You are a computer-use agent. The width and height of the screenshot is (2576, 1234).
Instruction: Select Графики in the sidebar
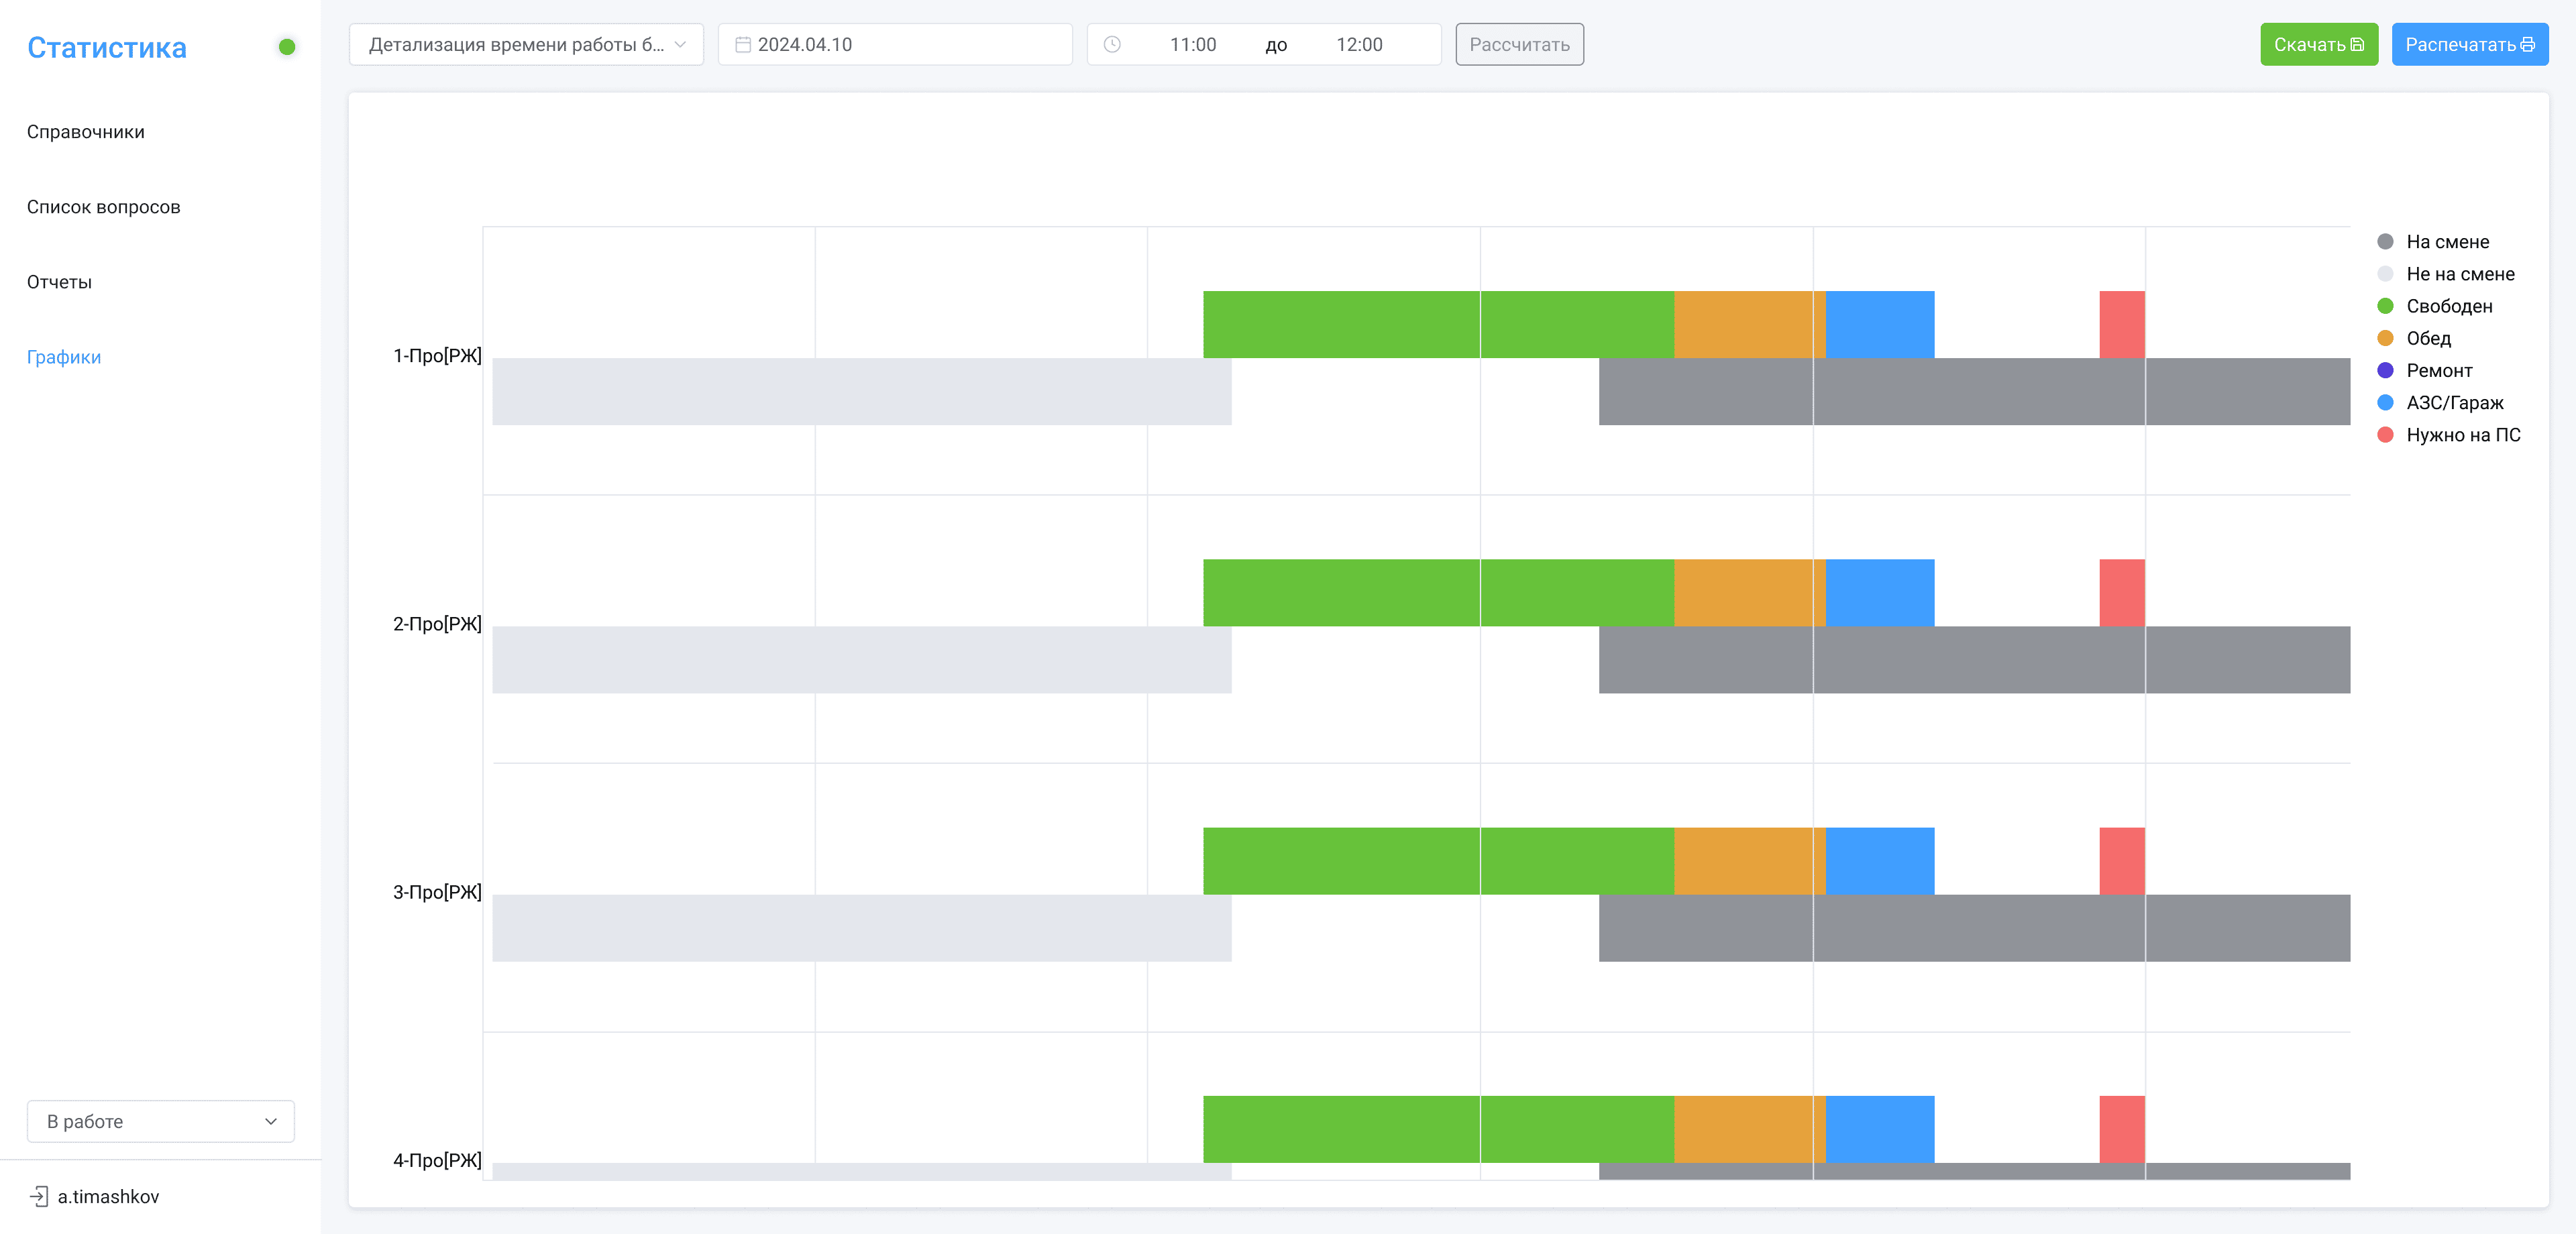click(64, 357)
